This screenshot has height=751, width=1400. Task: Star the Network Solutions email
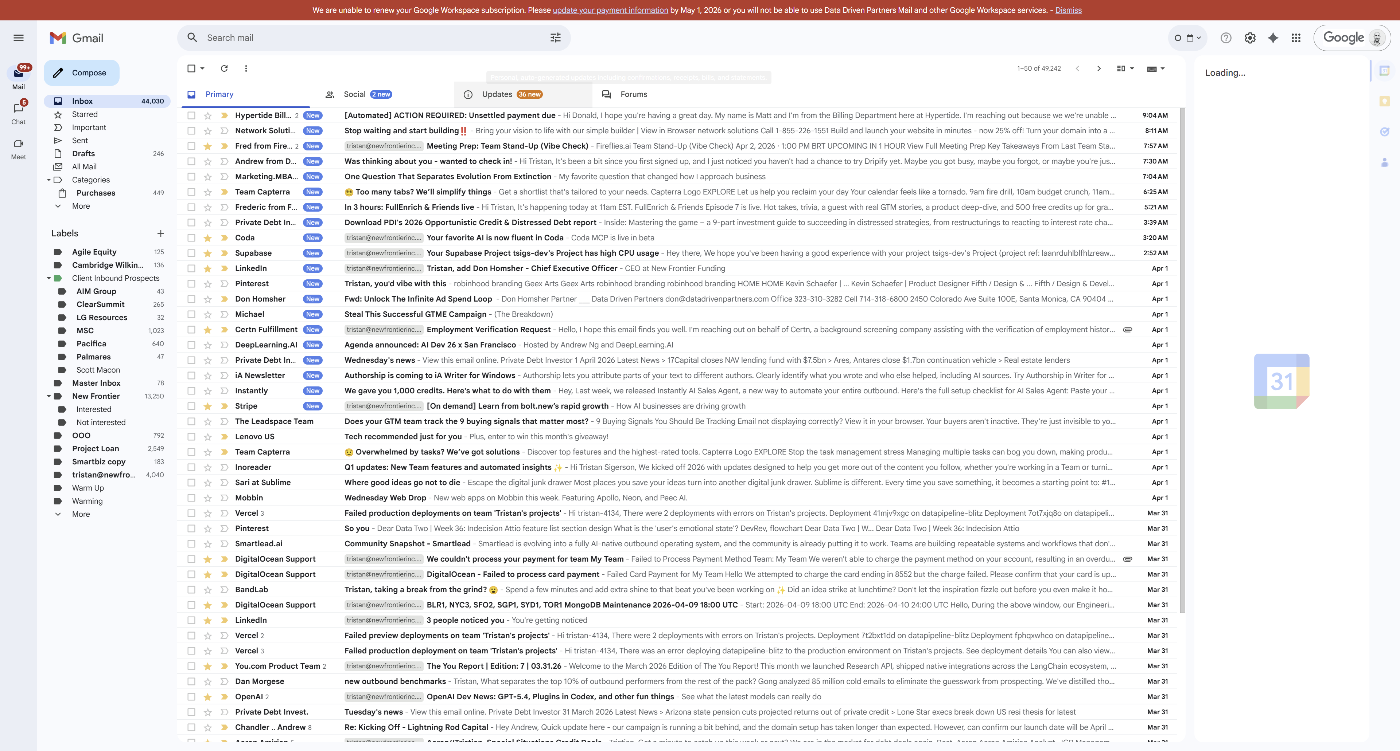(x=207, y=130)
